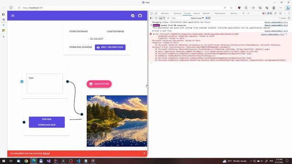
Task: Open the hamburger menu in app bar
Action: point(13,15)
